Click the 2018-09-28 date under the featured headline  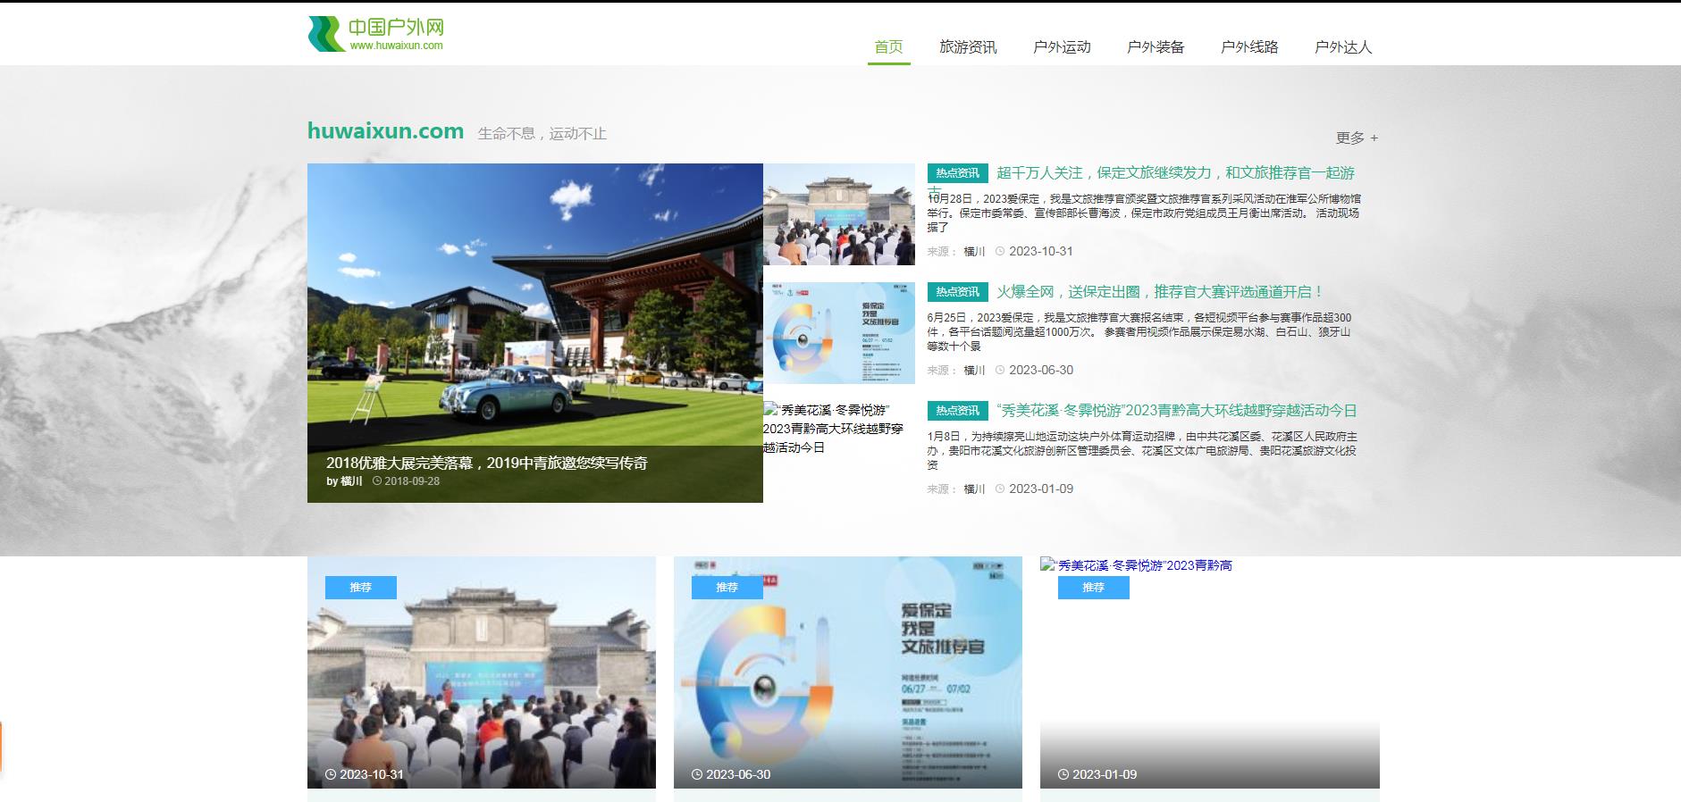pyautogui.click(x=412, y=481)
